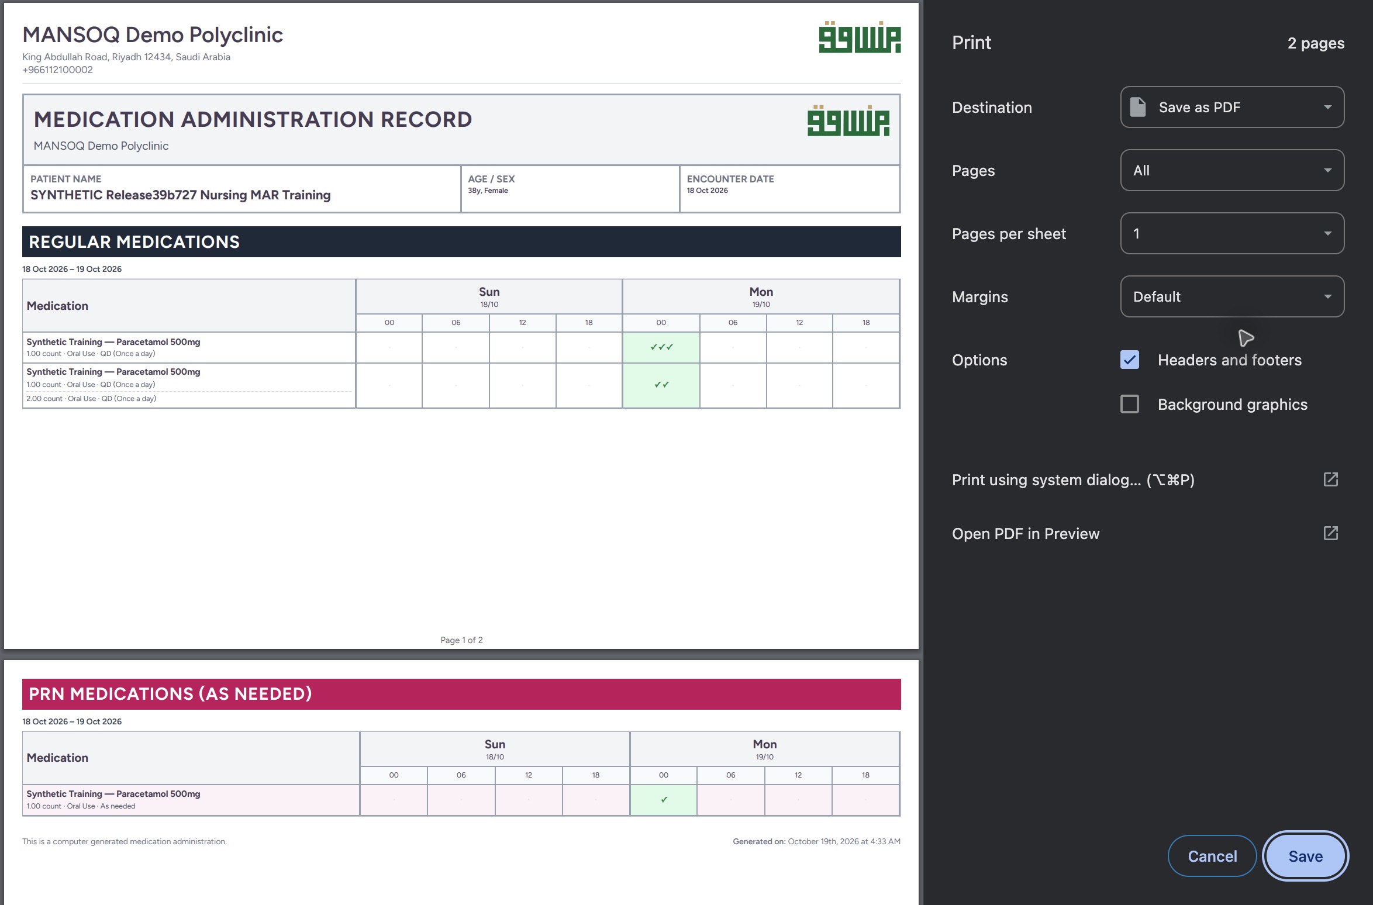Open the Pages dropdown set to All
This screenshot has width=1373, height=905.
1232,170
